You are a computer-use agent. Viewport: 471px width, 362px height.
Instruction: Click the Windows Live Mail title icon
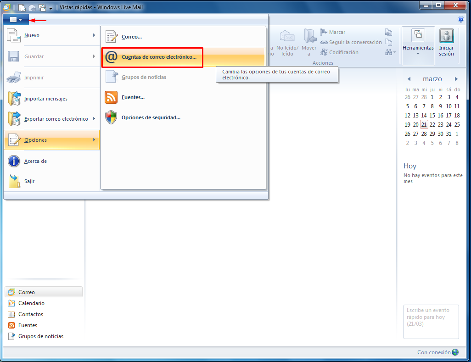[x=6, y=7]
